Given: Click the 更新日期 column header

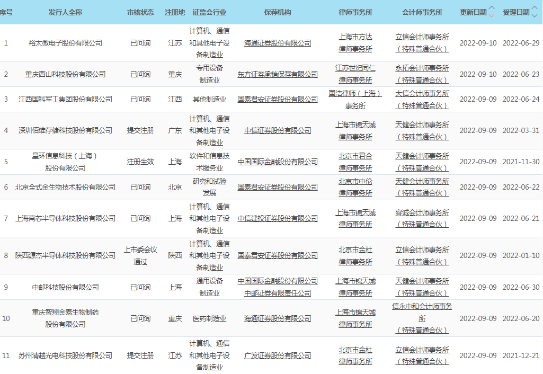Looking at the screenshot, I should [x=473, y=12].
